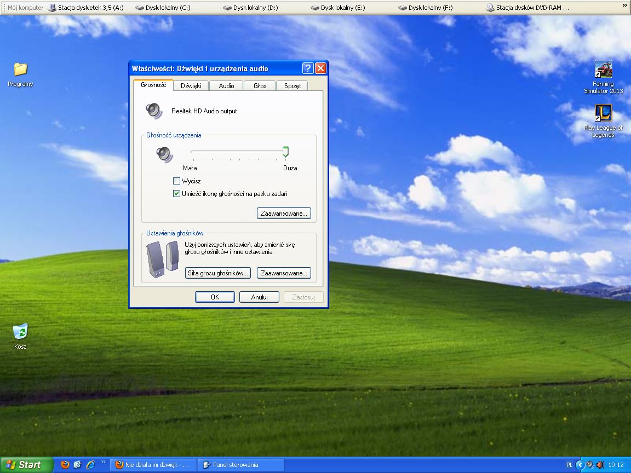Click the volume slider thumb
Viewport: 631px width, 473px height.
pos(285,152)
